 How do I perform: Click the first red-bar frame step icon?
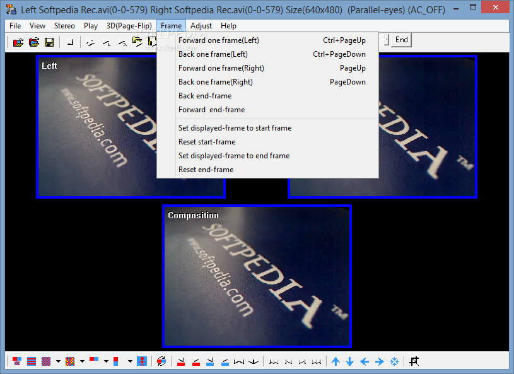click(x=181, y=361)
